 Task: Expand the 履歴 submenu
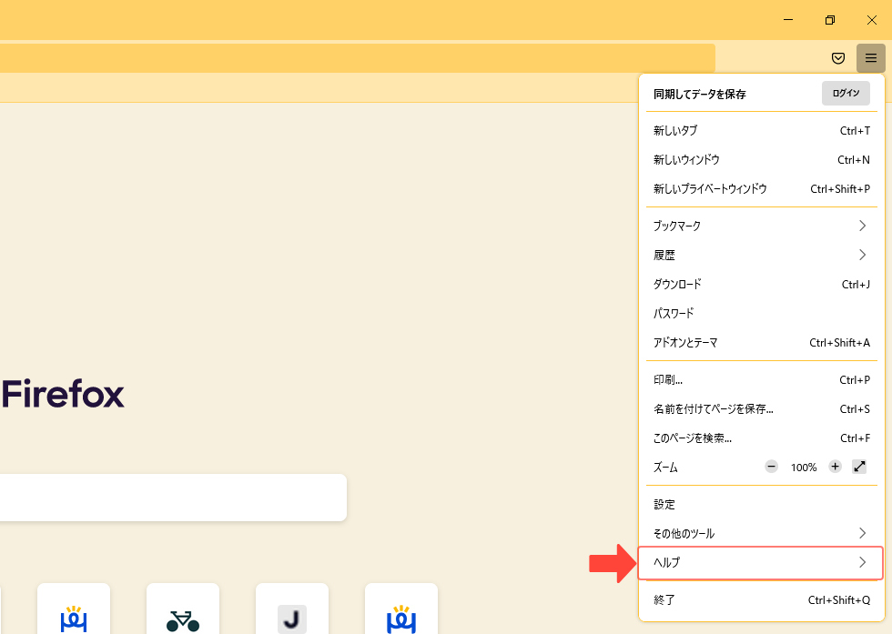tap(761, 255)
